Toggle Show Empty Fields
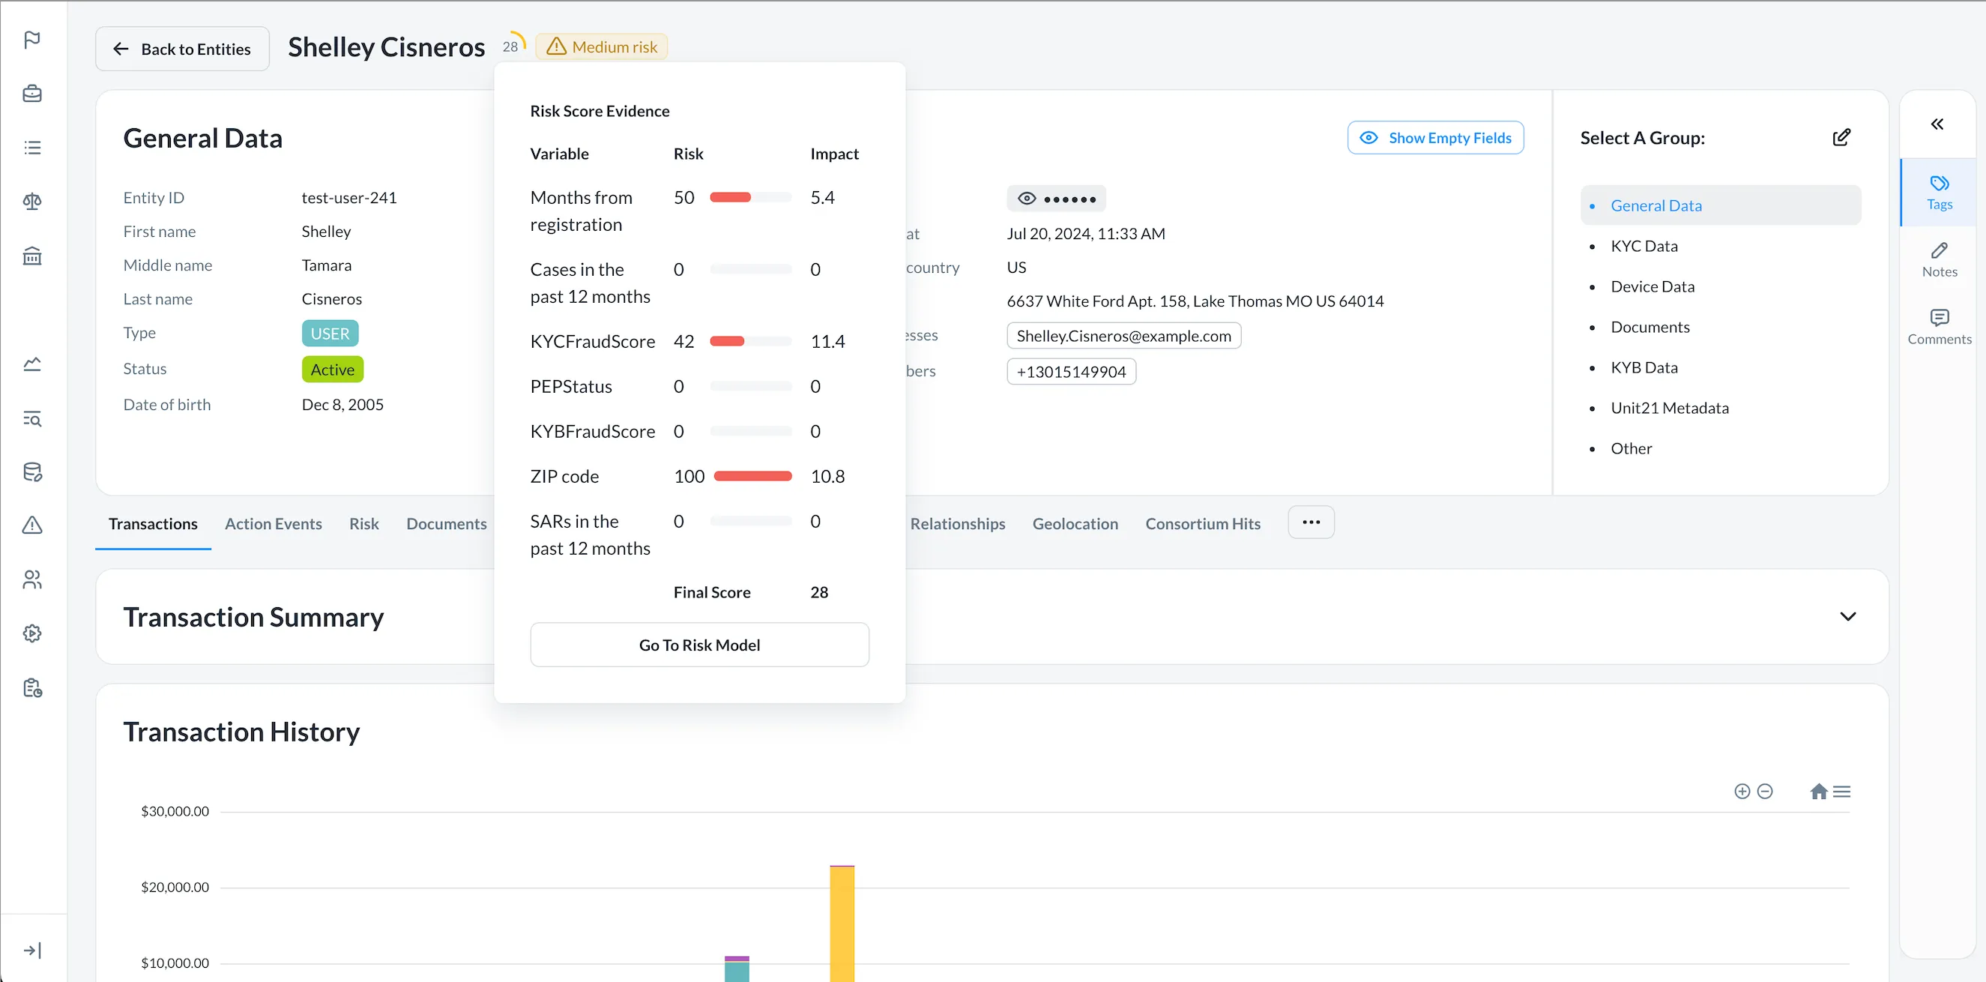This screenshot has width=1986, height=982. (1434, 137)
